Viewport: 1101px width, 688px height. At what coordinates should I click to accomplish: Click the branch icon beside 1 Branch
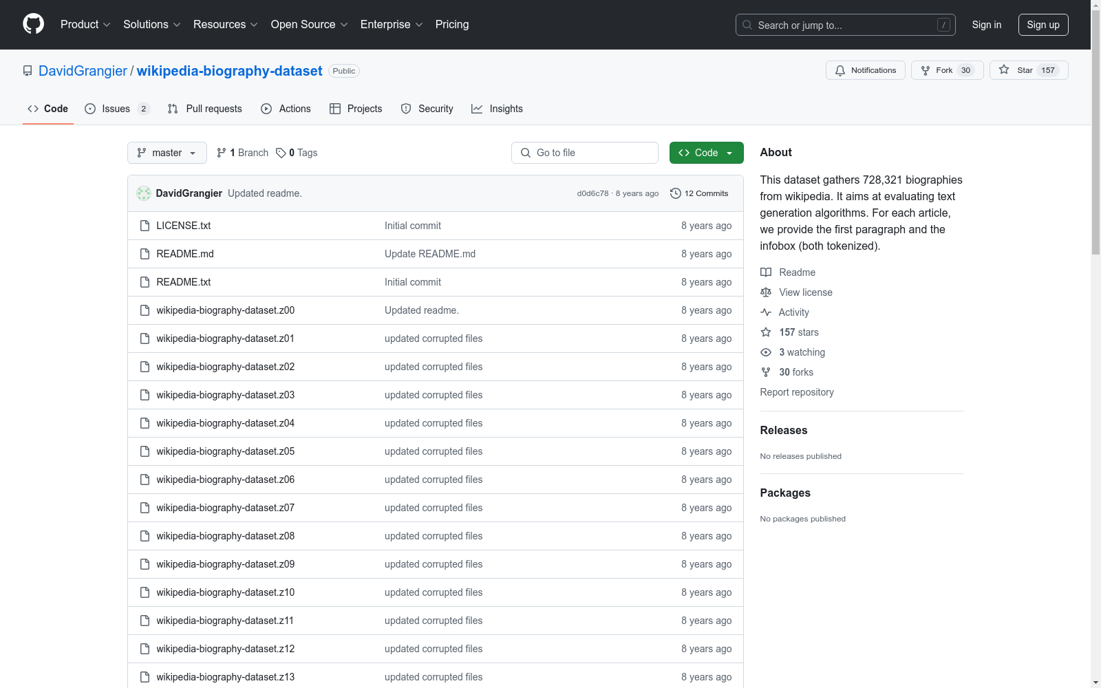click(222, 153)
